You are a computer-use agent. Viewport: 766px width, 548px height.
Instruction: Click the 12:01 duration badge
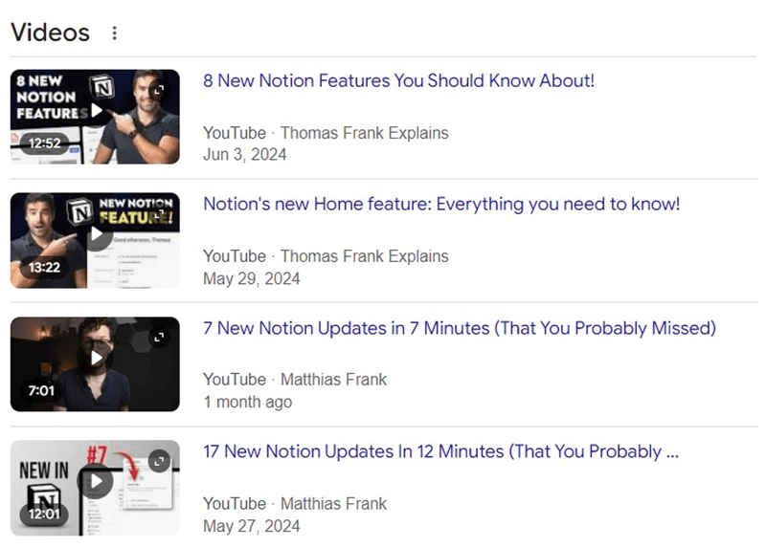tap(44, 515)
